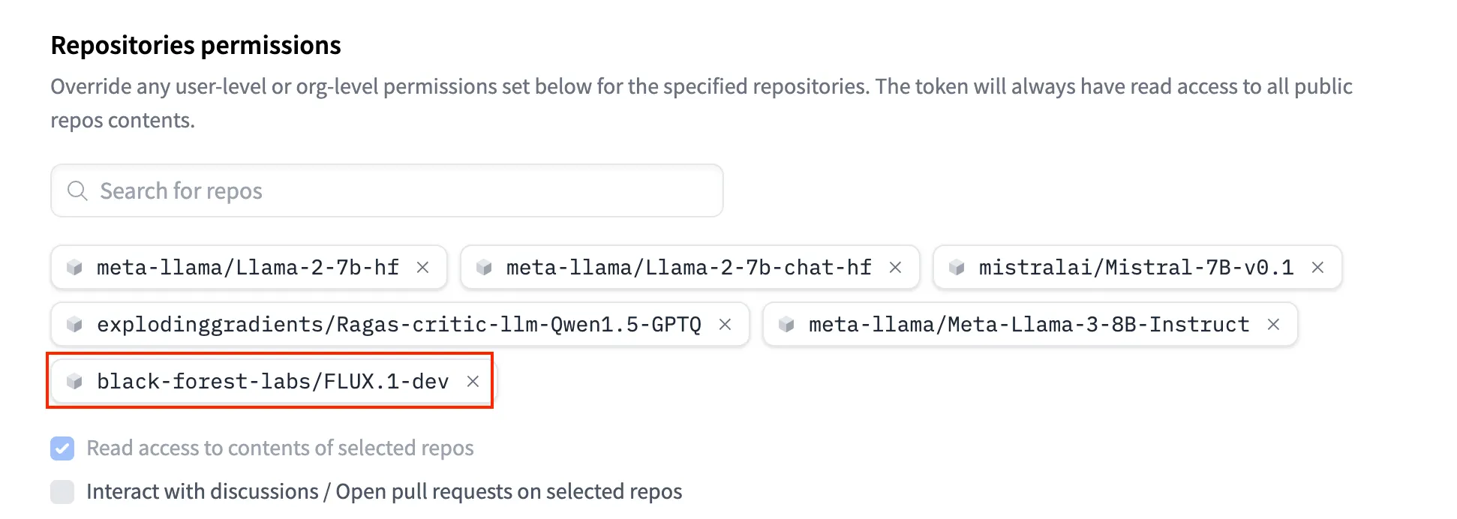This screenshot has height=519, width=1457.
Task: Remove the Llama-2-7b-chat-hf repo with its X
Action: [895, 268]
